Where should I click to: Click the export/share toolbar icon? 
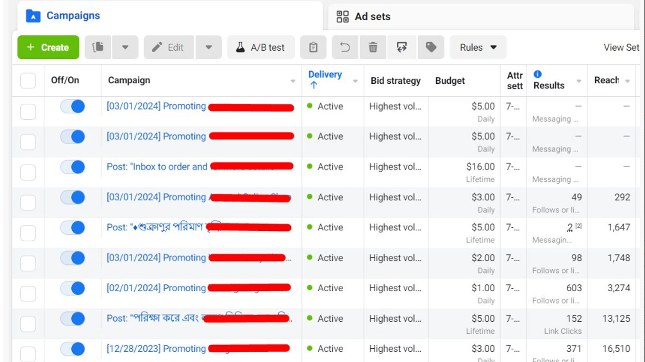pos(402,47)
